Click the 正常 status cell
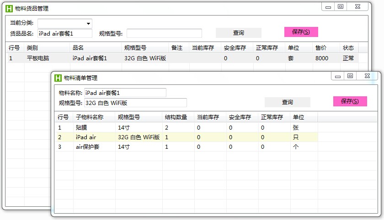The image size is (384, 220). pos(349,58)
